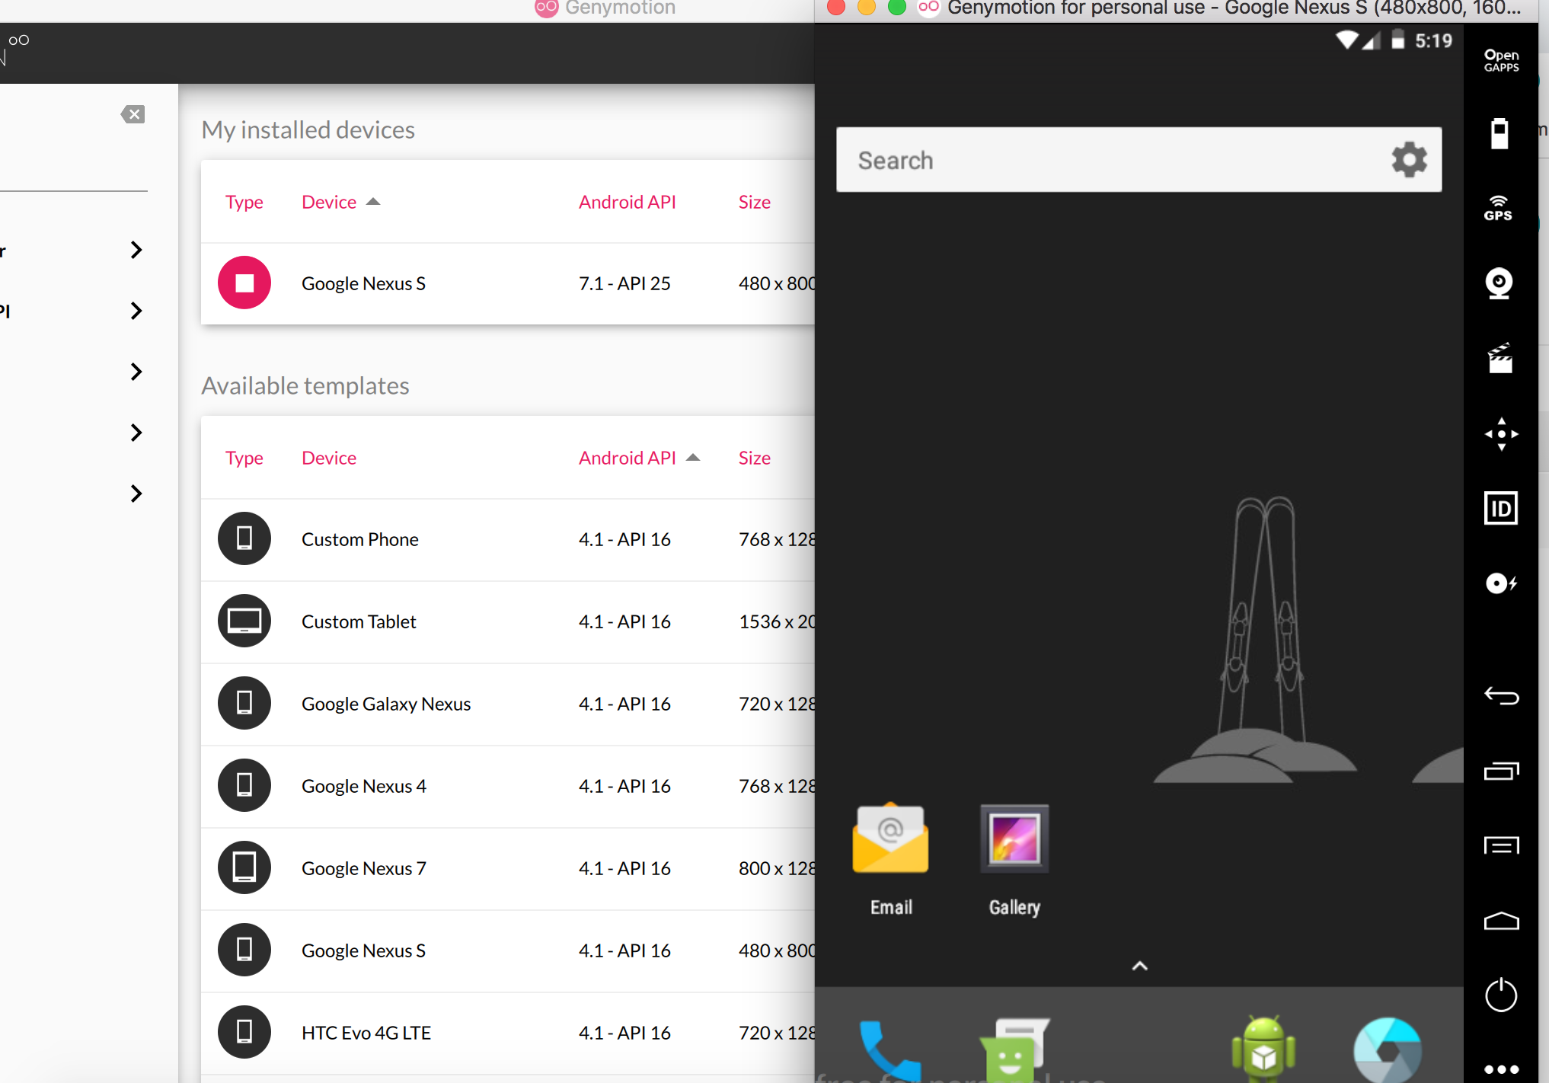Clear filters with the backspace icon
Viewport: 1549px width, 1083px height.
(x=133, y=114)
